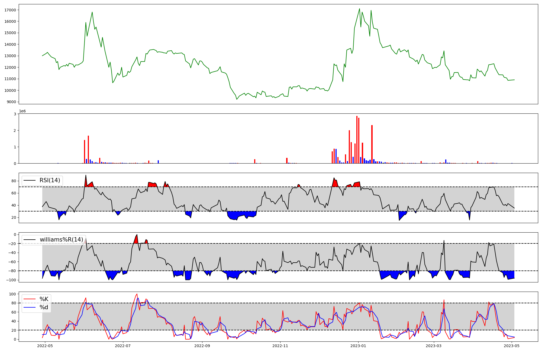This screenshot has height=352, width=542.
Task: Select the 2022-11 x-axis date label
Action: [280, 346]
